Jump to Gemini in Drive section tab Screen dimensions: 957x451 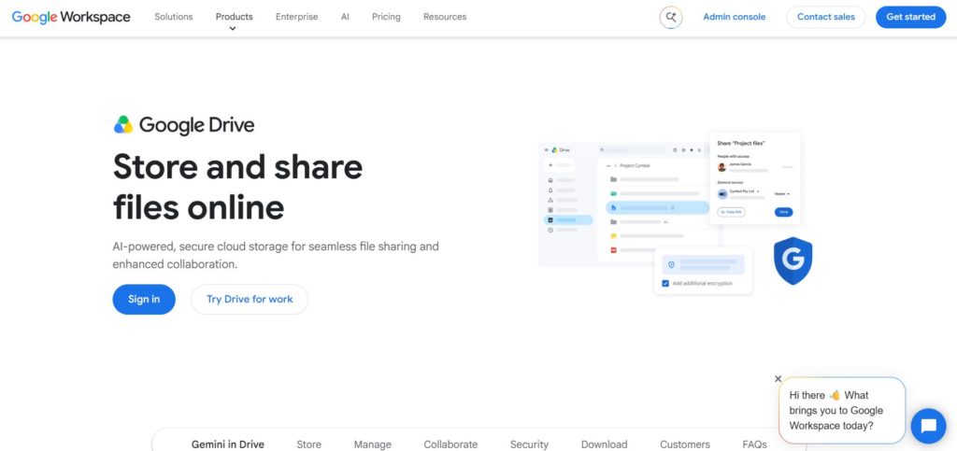[x=228, y=444]
